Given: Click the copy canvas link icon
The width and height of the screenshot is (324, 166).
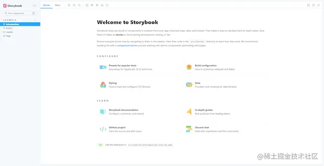Looking at the screenshot, I should click(x=318, y=5).
